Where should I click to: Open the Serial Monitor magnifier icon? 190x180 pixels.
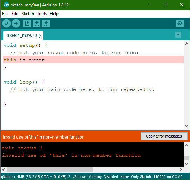[x=180, y=23]
